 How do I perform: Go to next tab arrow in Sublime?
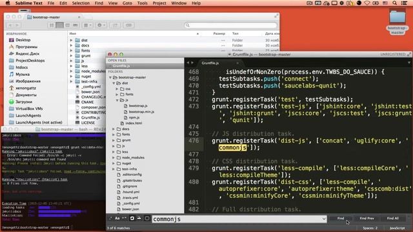pos(192,63)
